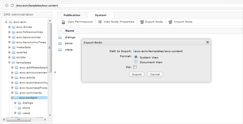Click the refresh icon beside address bar
The width and height of the screenshot is (243, 124).
click(12, 6)
